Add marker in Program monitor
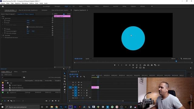 click(115, 65)
